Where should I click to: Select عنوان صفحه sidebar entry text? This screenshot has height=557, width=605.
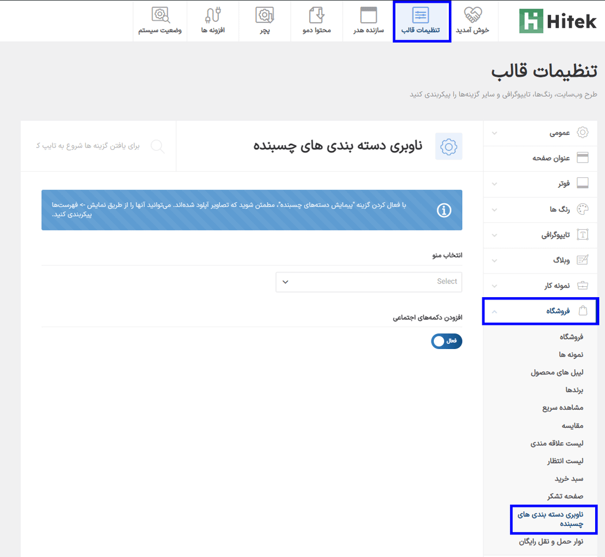point(551,158)
